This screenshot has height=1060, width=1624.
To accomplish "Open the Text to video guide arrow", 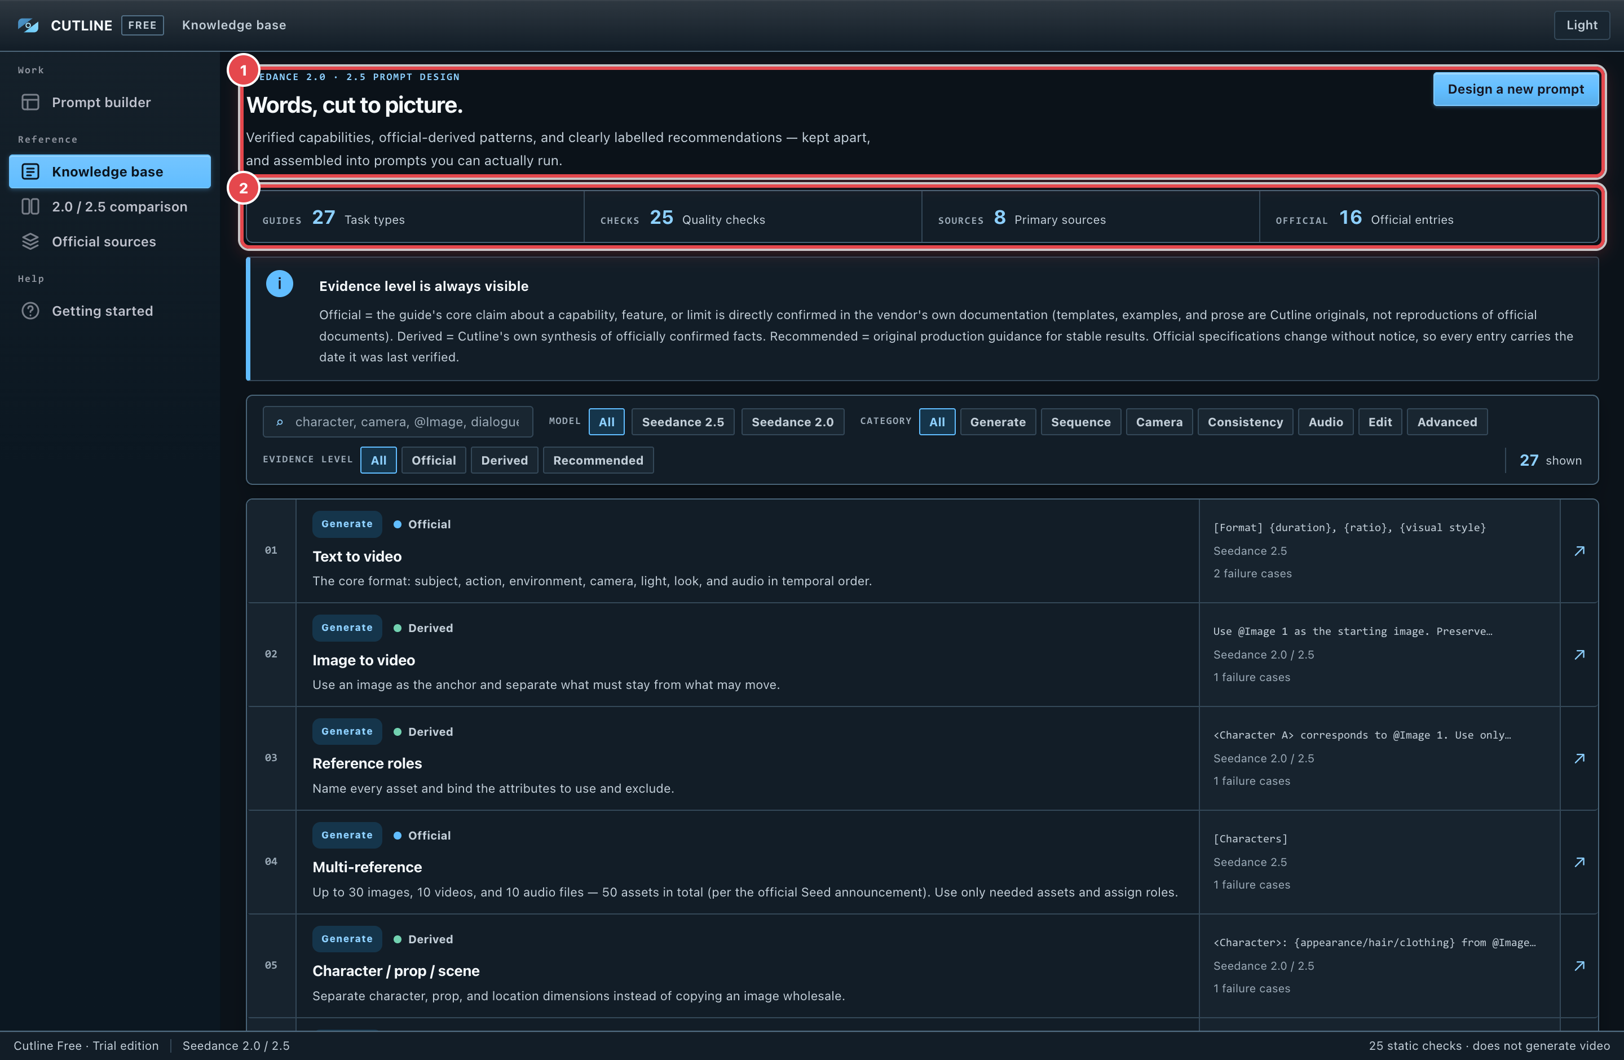I will click(x=1579, y=551).
